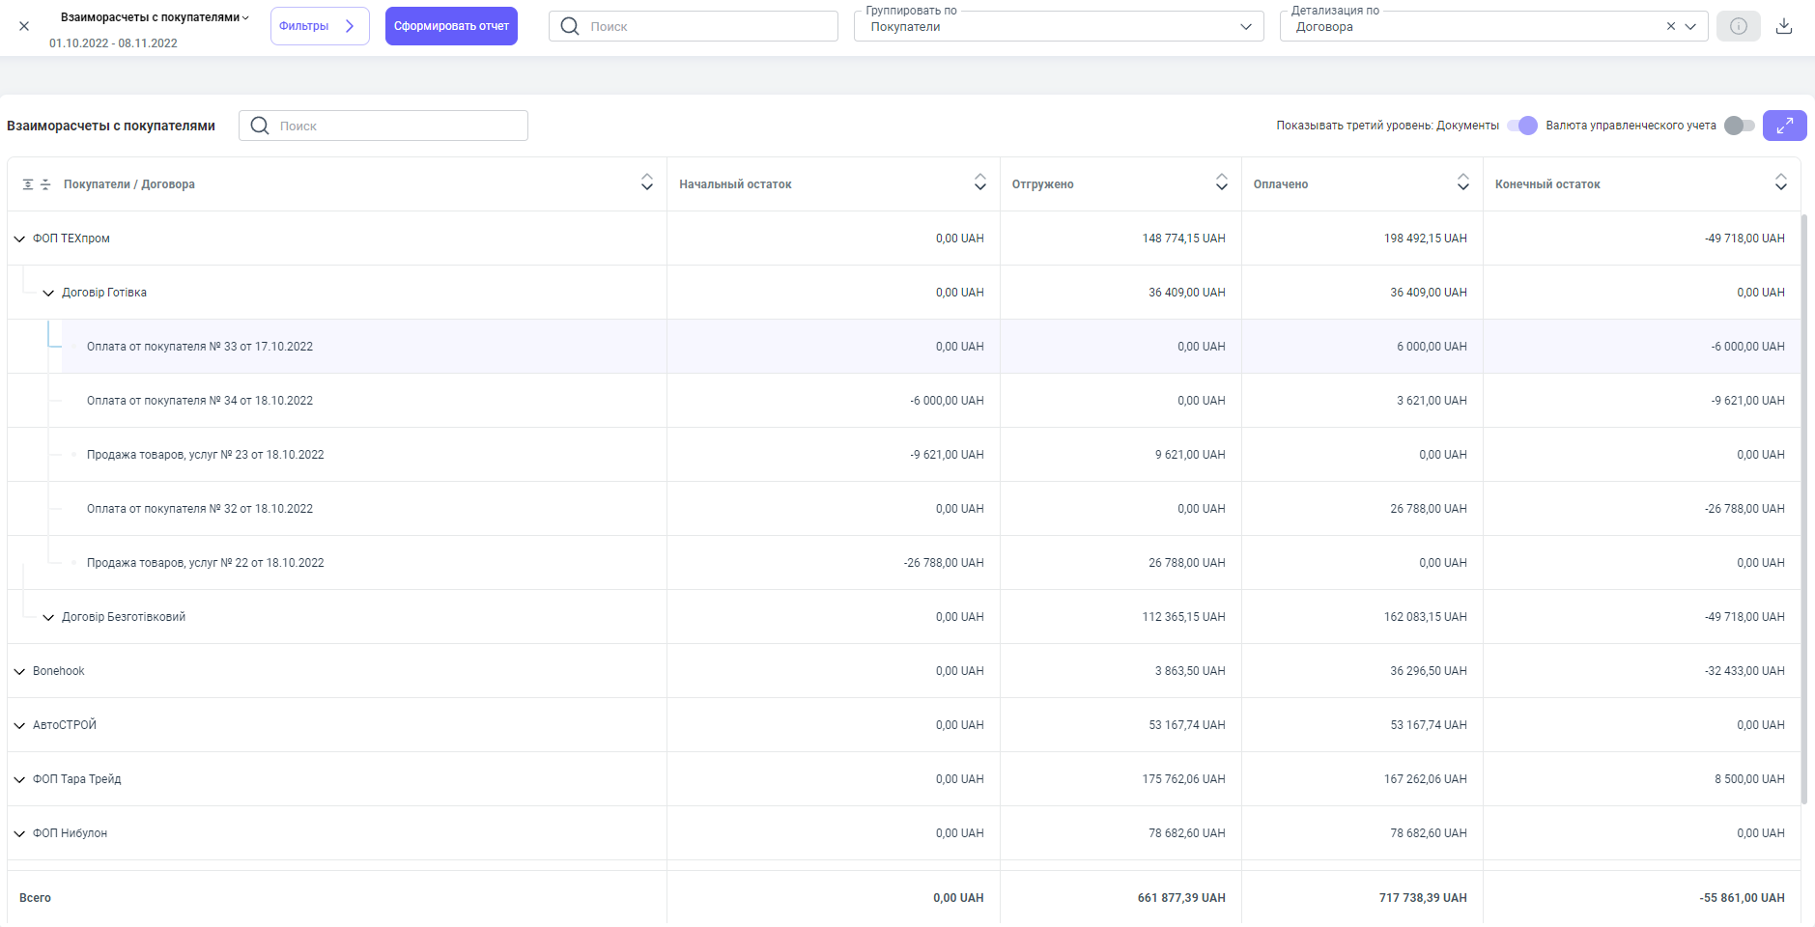Expand the Договір Безготівковий contract
Viewport: 1815px width, 927px height.
tap(48, 617)
